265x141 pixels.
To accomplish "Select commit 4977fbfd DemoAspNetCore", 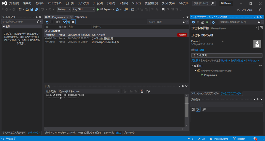I will (116, 42).
